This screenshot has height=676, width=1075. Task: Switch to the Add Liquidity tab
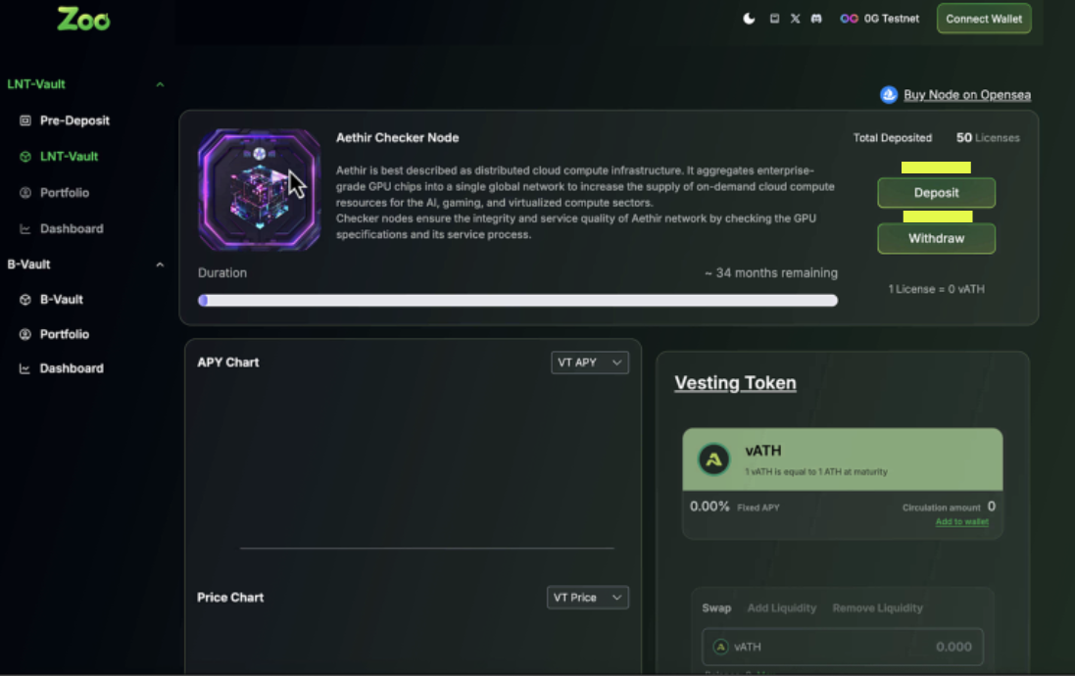pyautogui.click(x=781, y=607)
